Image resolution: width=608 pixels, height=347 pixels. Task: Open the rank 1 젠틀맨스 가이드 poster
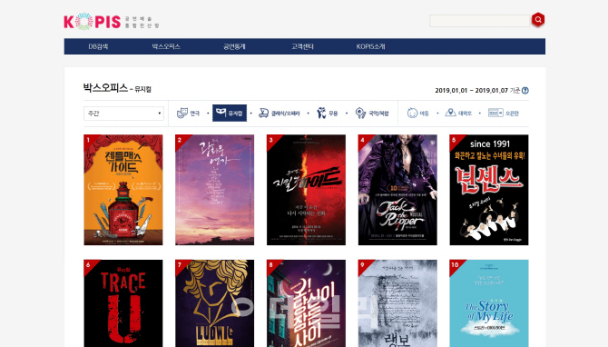[123, 190]
